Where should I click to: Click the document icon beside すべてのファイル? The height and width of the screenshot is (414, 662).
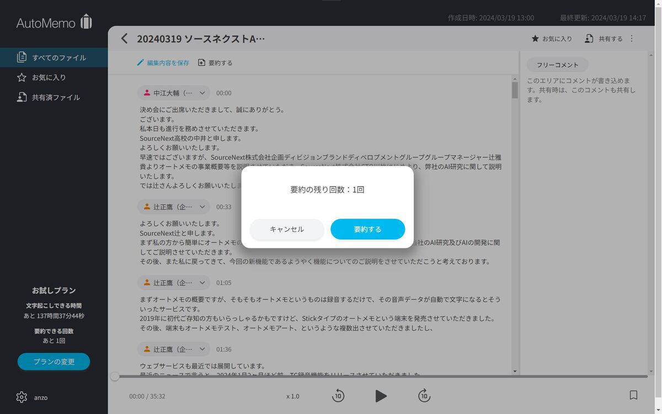(22, 57)
